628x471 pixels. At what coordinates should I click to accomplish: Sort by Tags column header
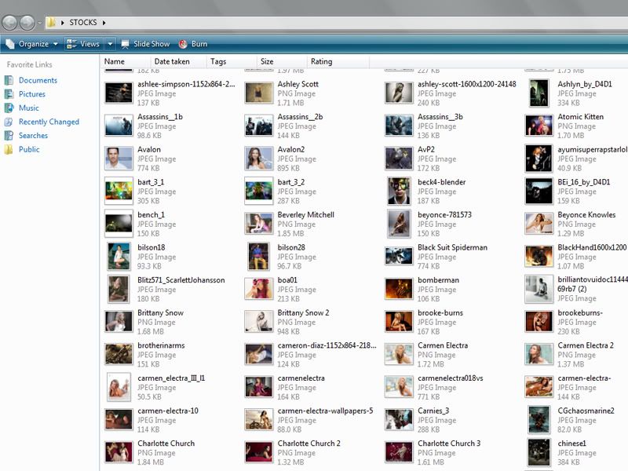[231, 62]
